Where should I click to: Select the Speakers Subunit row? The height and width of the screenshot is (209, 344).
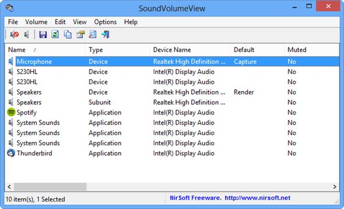pos(172,102)
